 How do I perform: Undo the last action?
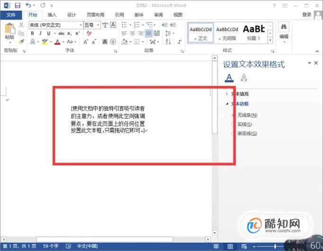[x=28, y=5]
